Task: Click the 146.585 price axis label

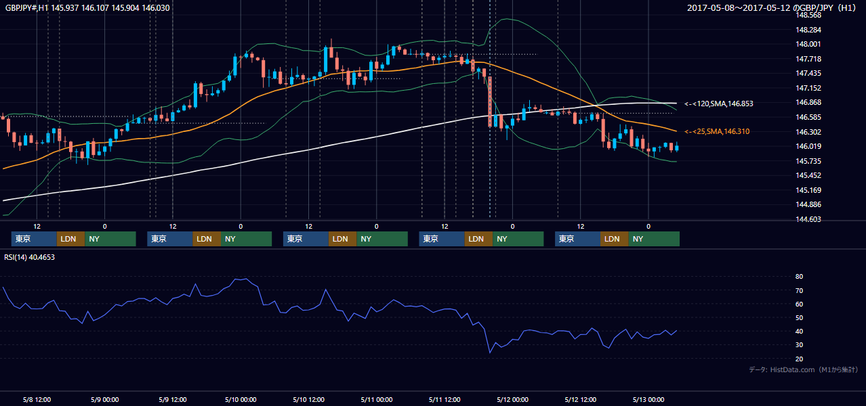Action: (x=808, y=117)
